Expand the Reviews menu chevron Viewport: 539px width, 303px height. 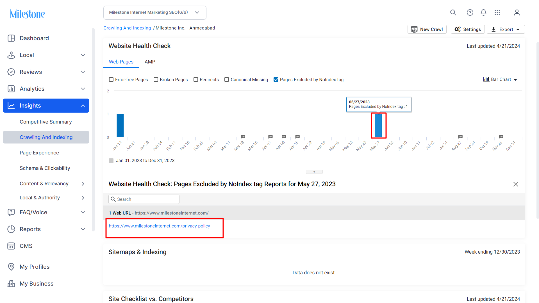point(83,72)
